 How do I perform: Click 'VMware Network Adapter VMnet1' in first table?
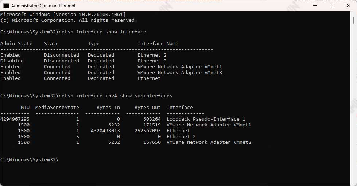pyautogui.click(x=180, y=67)
